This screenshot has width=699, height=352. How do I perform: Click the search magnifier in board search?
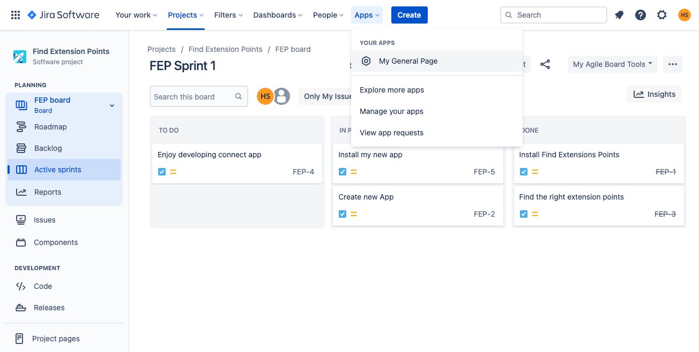click(239, 96)
